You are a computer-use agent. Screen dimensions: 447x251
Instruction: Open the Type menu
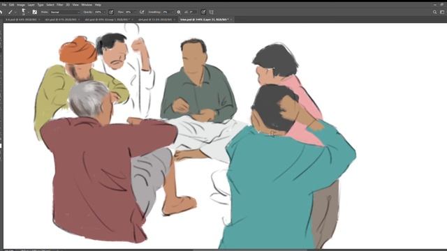pos(41,5)
